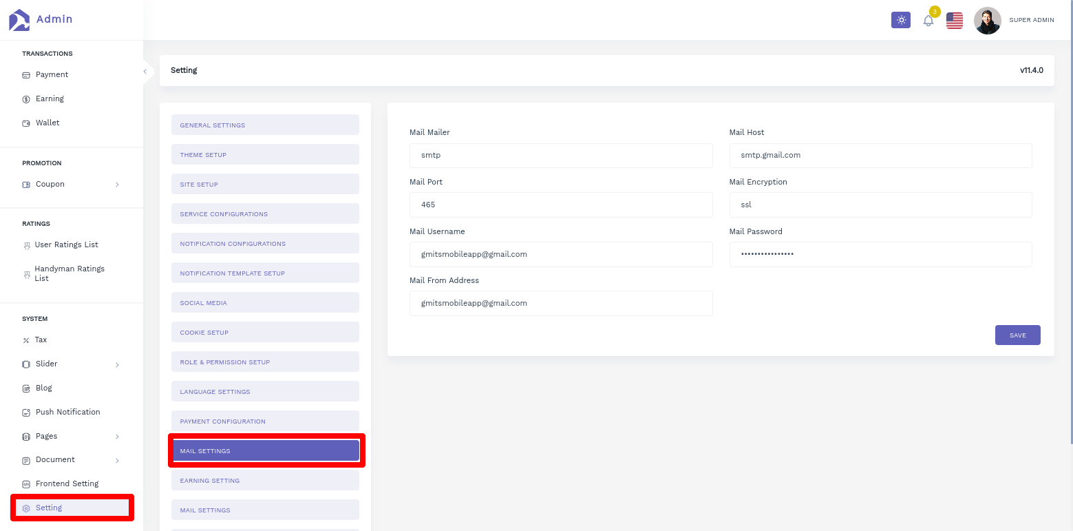Click the Coupon ticket icon
The image size is (1073, 531).
coord(26,185)
